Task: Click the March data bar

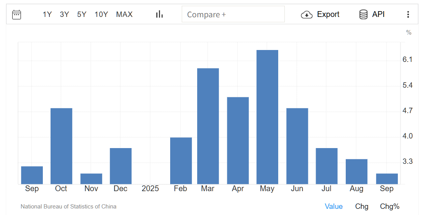Action: point(208,126)
